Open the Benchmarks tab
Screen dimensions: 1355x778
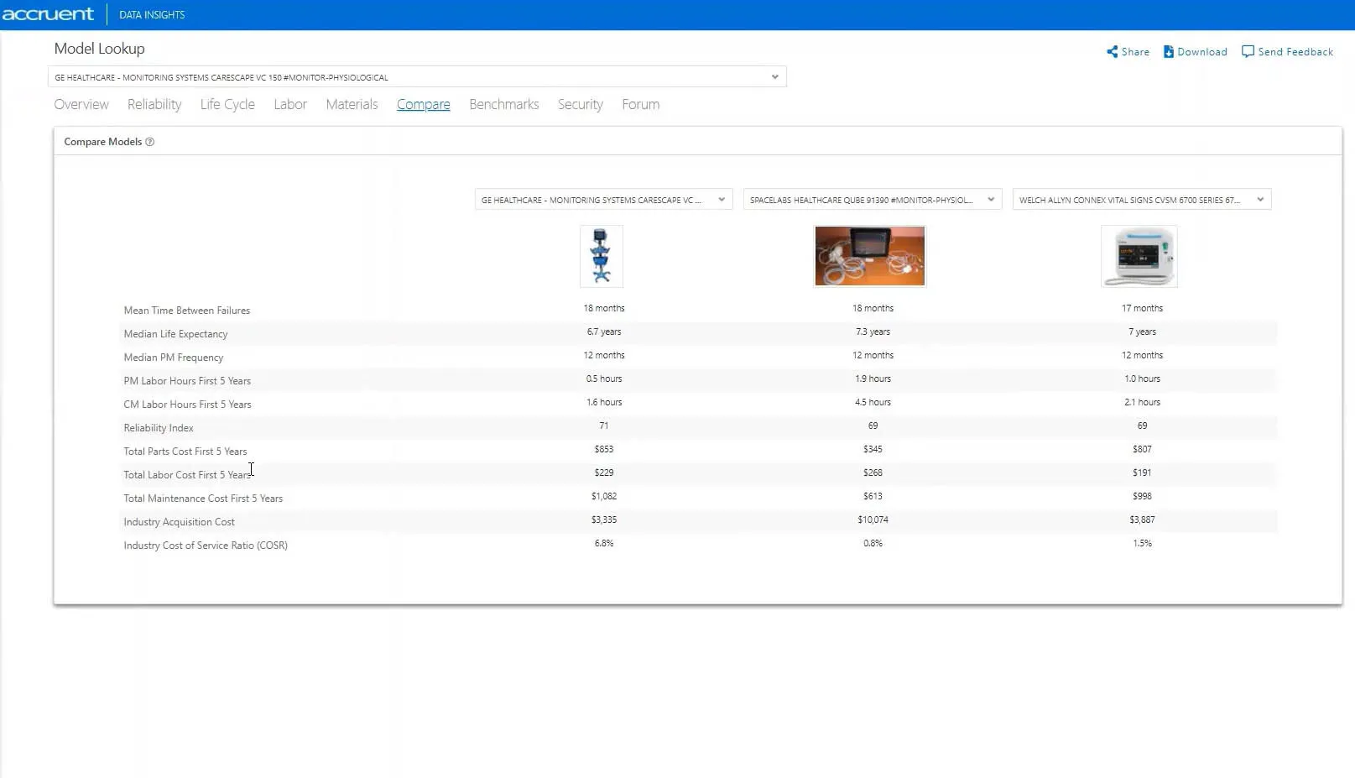[x=503, y=105]
